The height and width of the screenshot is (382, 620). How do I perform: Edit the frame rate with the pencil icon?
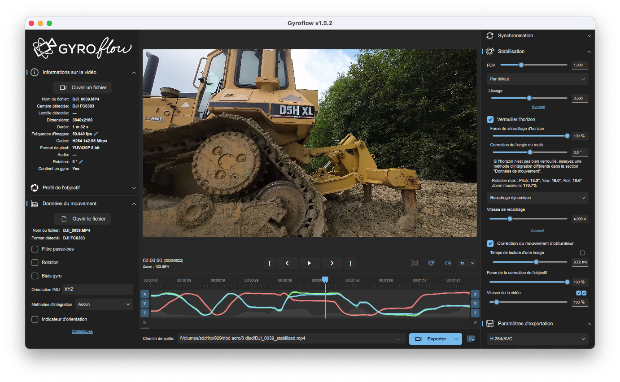tap(96, 134)
